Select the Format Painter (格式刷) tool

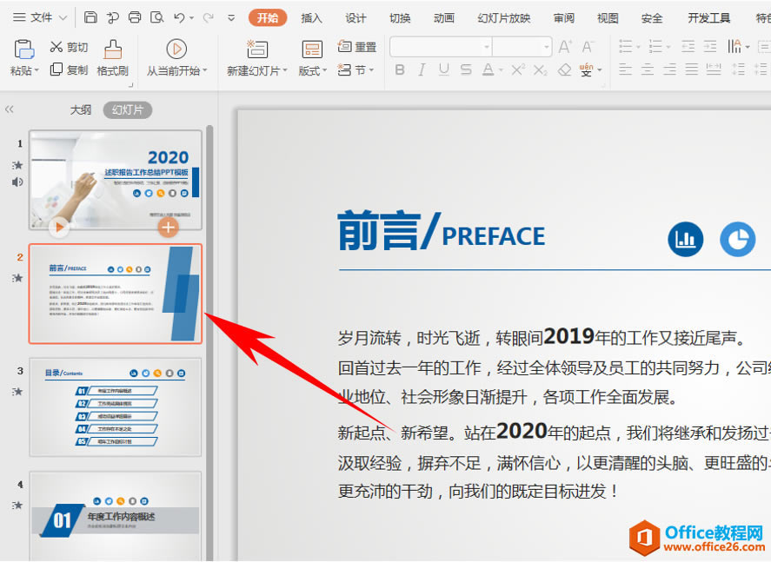113,58
